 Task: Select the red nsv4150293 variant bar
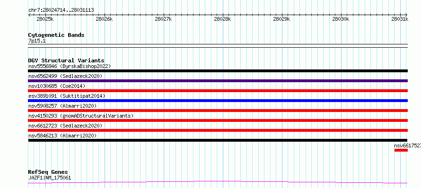pyautogui.click(x=218, y=120)
